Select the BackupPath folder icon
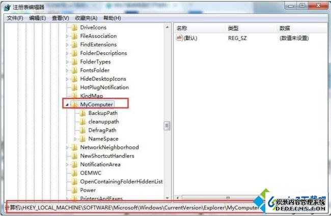 [82, 113]
